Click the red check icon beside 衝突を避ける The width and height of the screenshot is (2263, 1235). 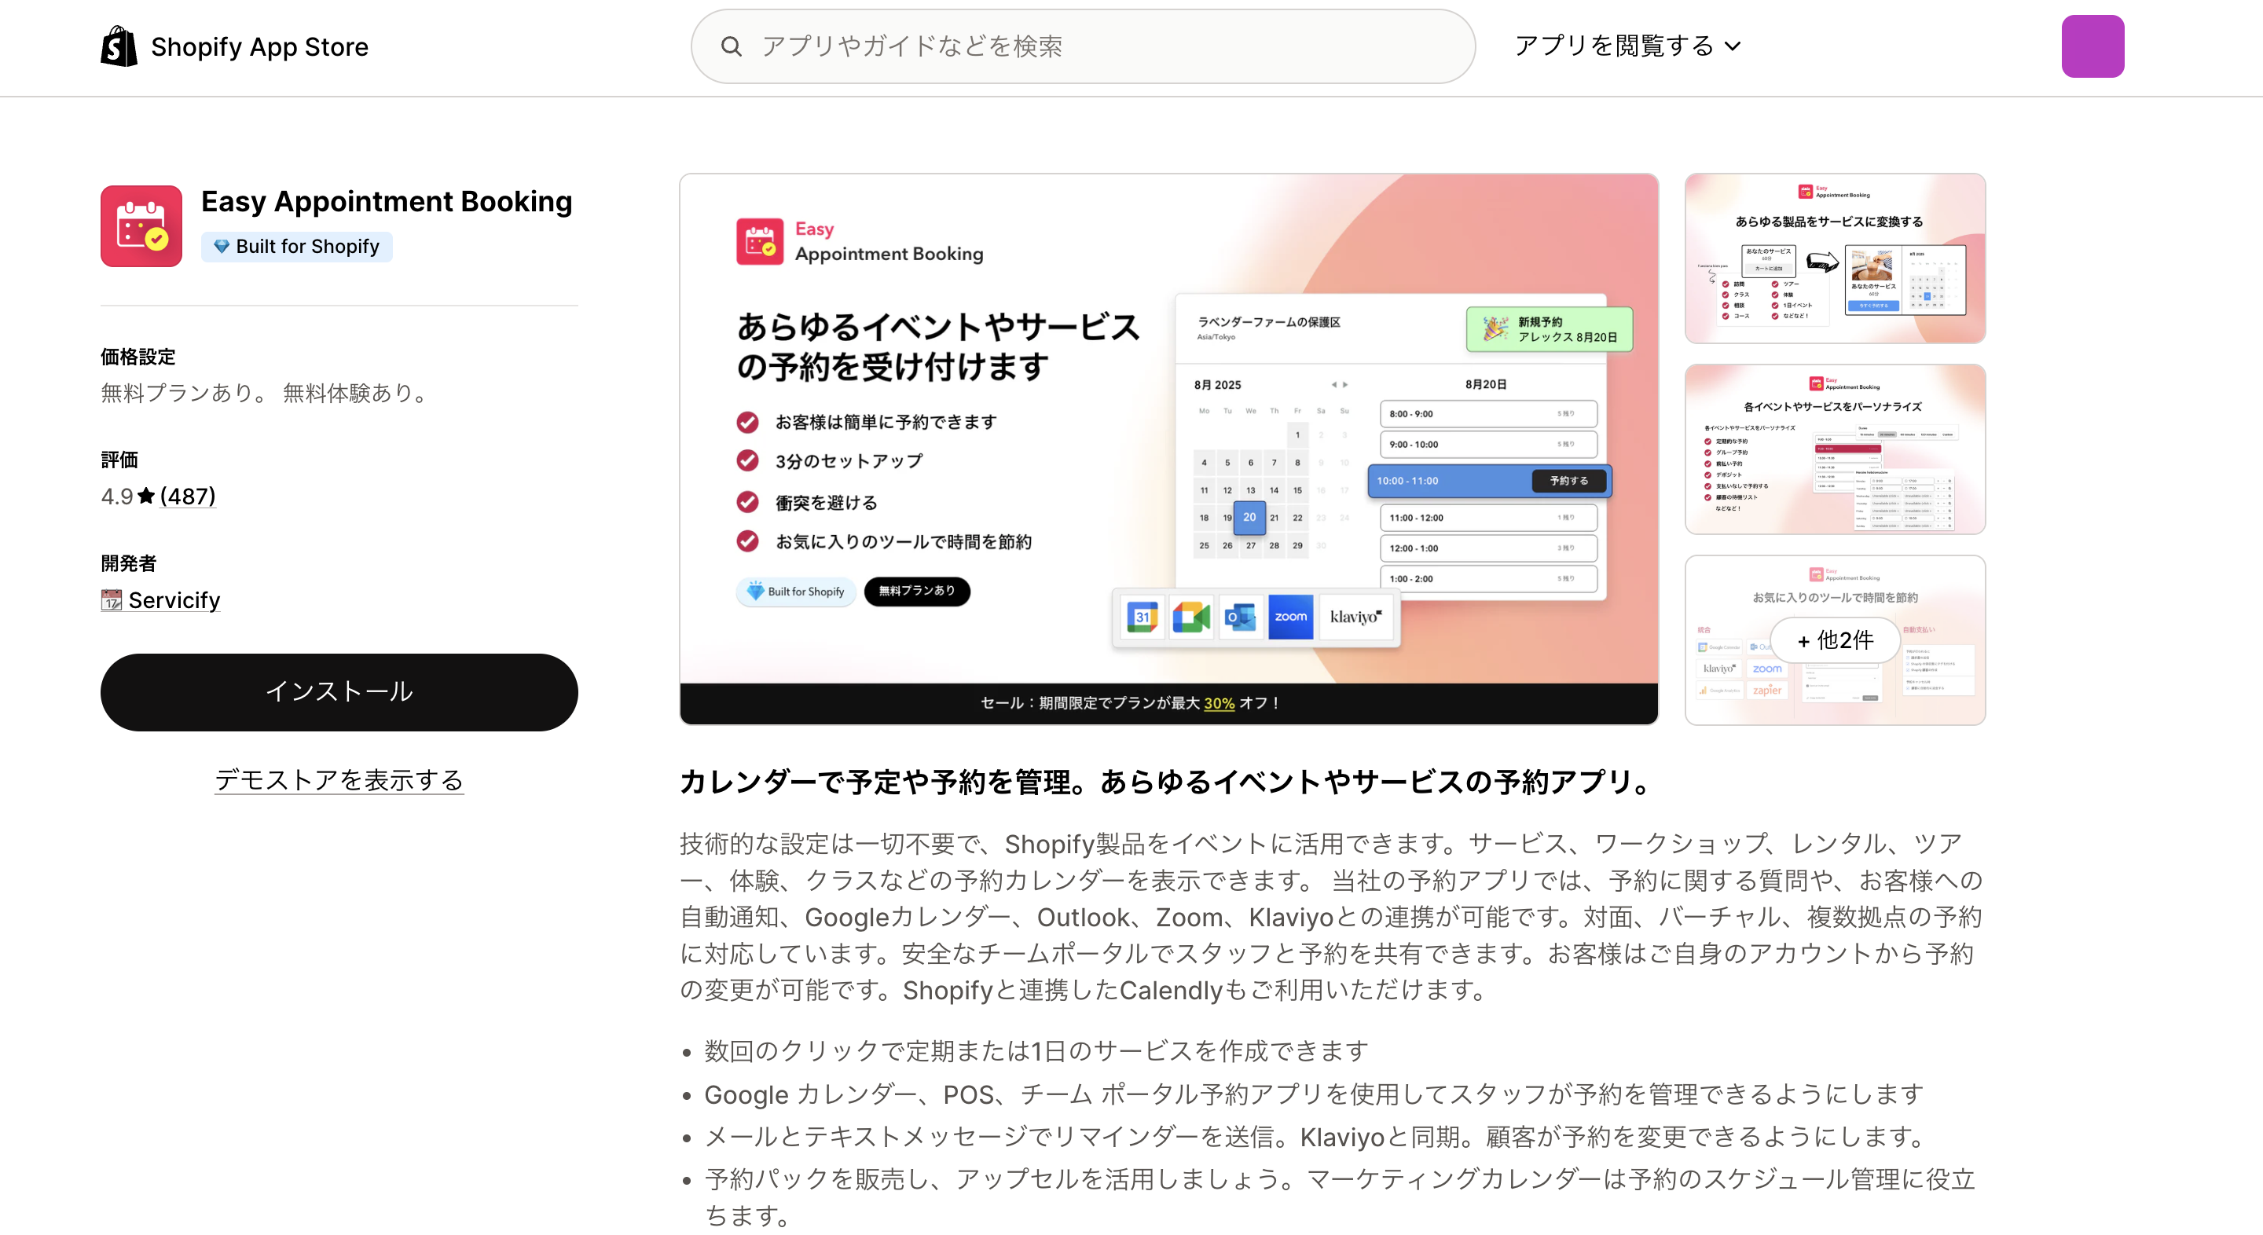(747, 503)
